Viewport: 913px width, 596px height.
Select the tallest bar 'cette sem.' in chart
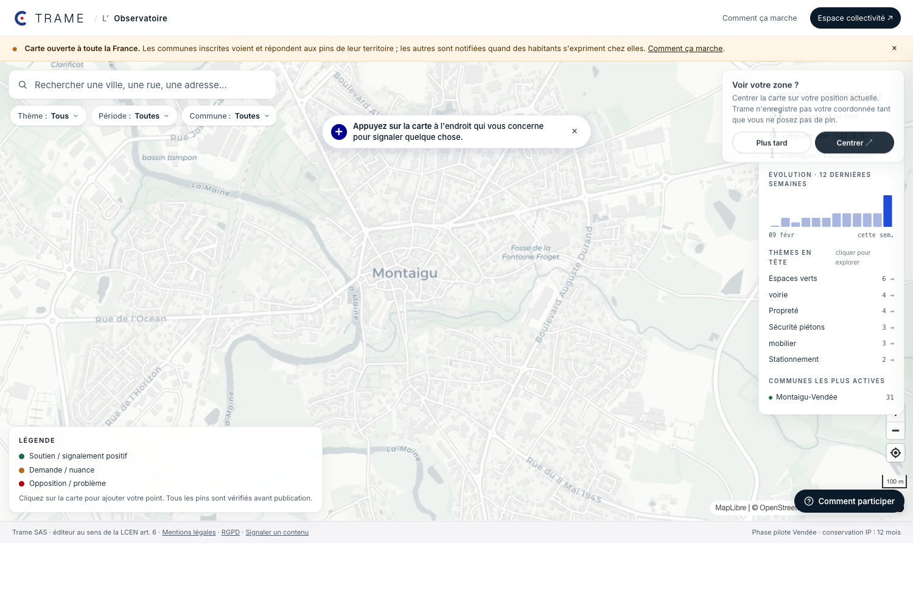pos(887,211)
